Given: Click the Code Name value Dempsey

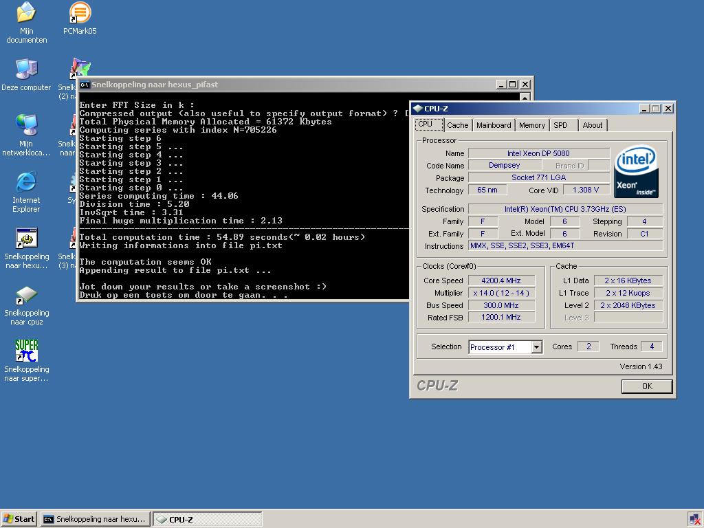Looking at the screenshot, I should [x=505, y=165].
